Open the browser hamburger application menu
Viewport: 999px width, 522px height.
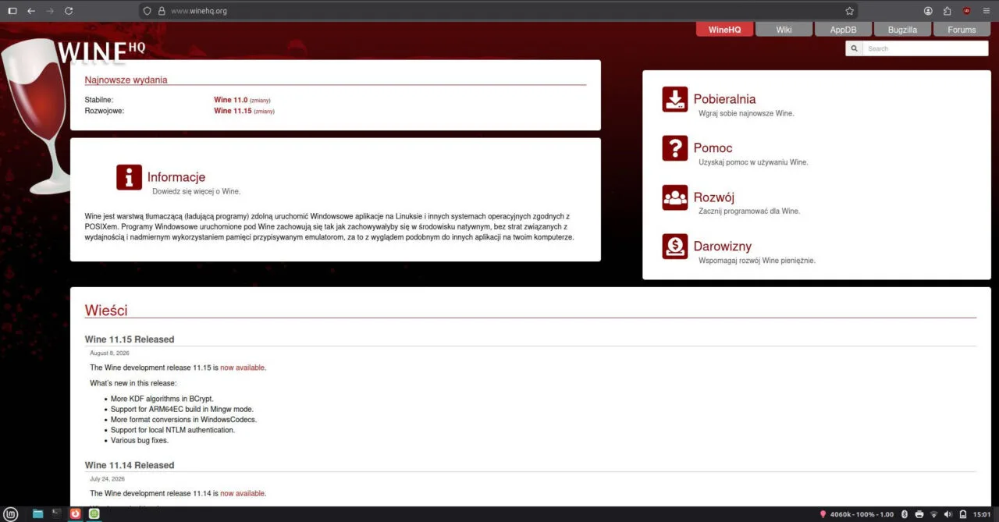pyautogui.click(x=987, y=11)
